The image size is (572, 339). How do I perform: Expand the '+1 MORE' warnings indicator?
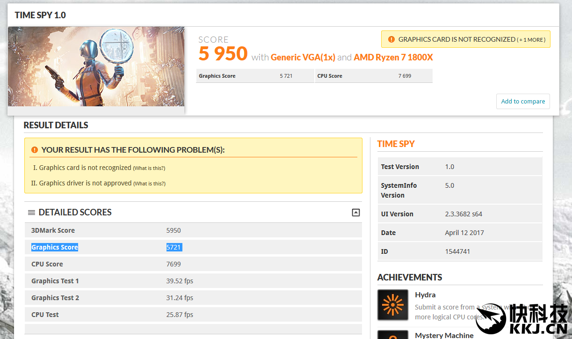click(531, 40)
